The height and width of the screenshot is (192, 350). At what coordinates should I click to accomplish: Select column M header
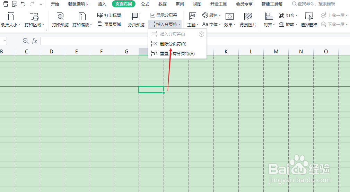click(276, 52)
